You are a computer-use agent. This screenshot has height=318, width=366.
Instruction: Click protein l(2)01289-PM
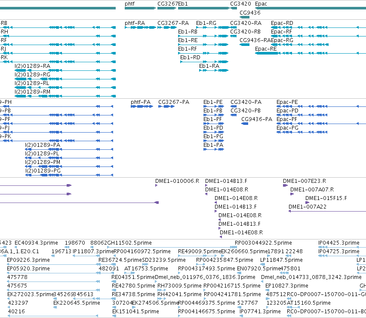[x=43, y=162]
